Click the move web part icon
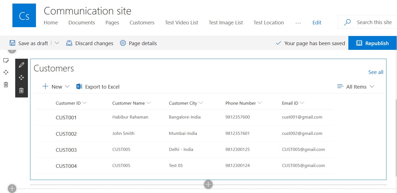Viewport: 397px width, 193px height. click(x=21, y=78)
